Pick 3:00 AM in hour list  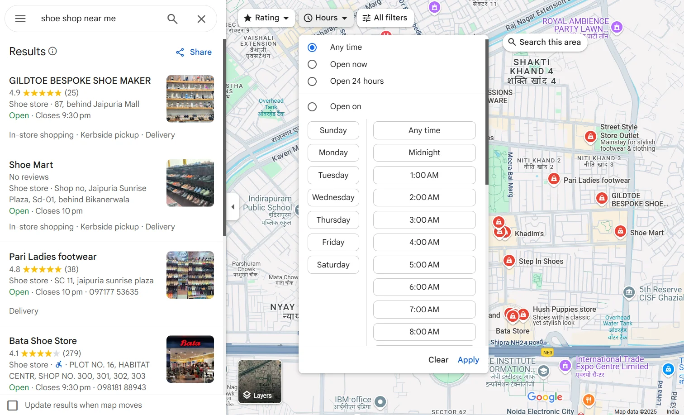coord(424,220)
